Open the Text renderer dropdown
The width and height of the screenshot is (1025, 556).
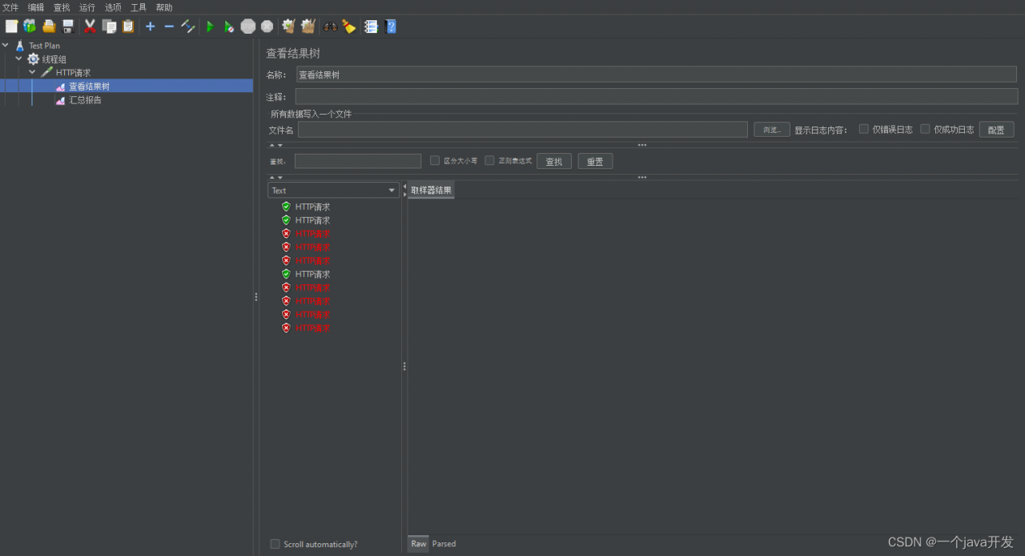(333, 190)
